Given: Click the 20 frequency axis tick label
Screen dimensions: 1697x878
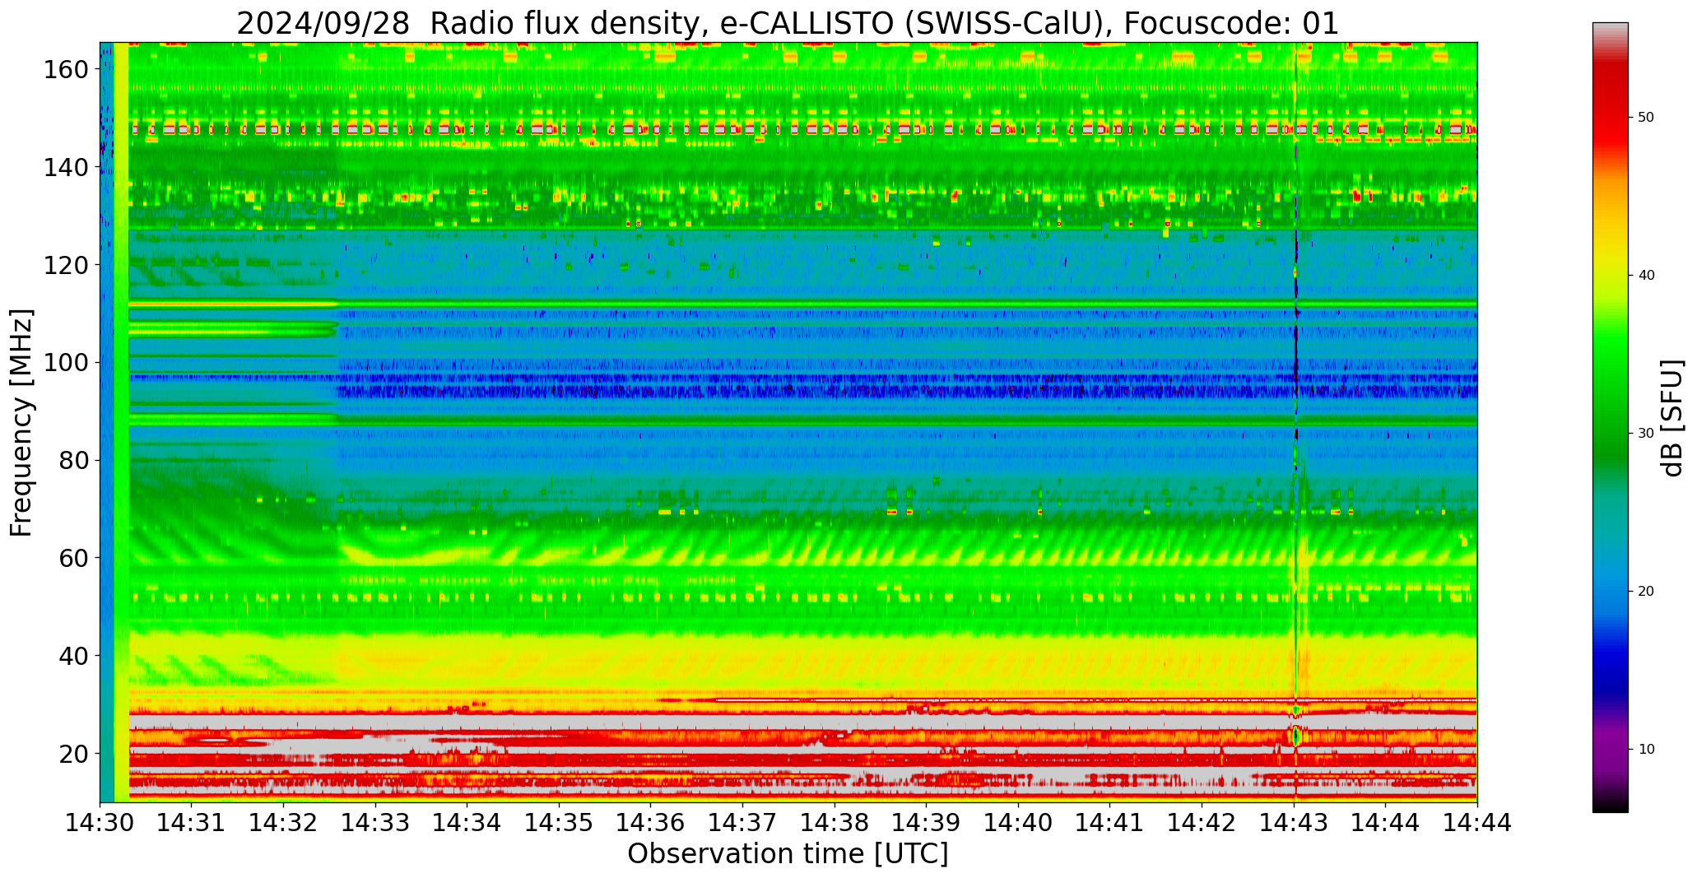Looking at the screenshot, I should [74, 754].
